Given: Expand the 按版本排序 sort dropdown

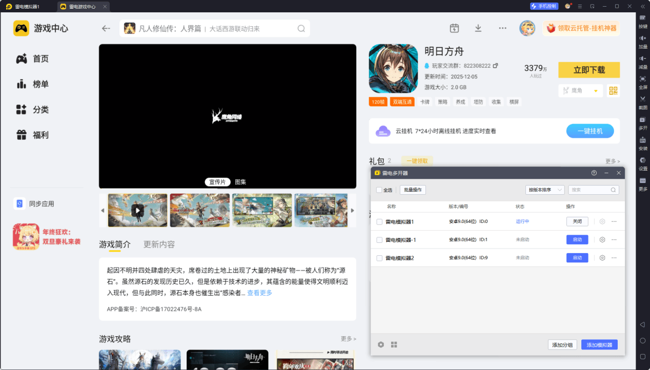Looking at the screenshot, I should pyautogui.click(x=545, y=190).
